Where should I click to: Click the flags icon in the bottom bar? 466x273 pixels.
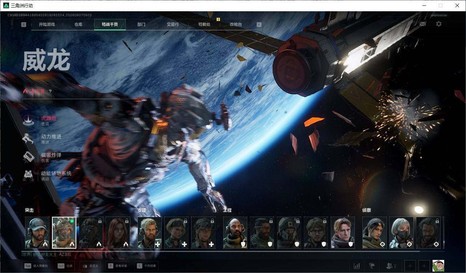click(372, 266)
